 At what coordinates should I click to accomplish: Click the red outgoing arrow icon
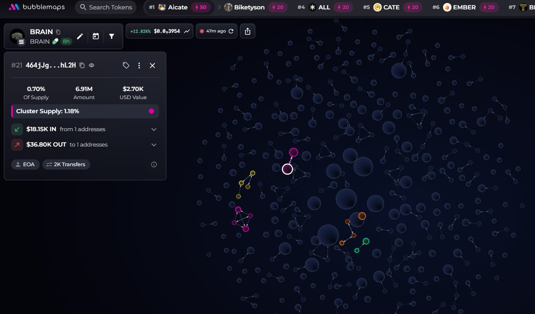[x=17, y=145]
